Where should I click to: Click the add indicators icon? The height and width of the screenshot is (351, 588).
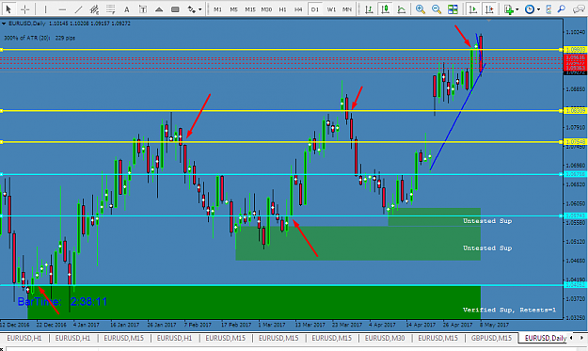pyautogui.click(x=508, y=9)
